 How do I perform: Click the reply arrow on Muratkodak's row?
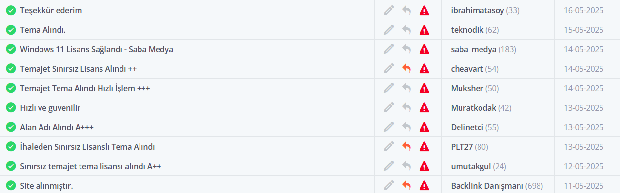406,108
